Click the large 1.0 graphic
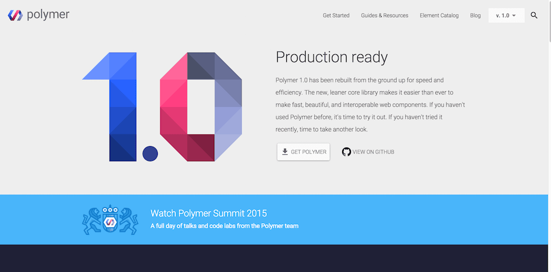The width and height of the screenshot is (551, 272). click(x=162, y=106)
